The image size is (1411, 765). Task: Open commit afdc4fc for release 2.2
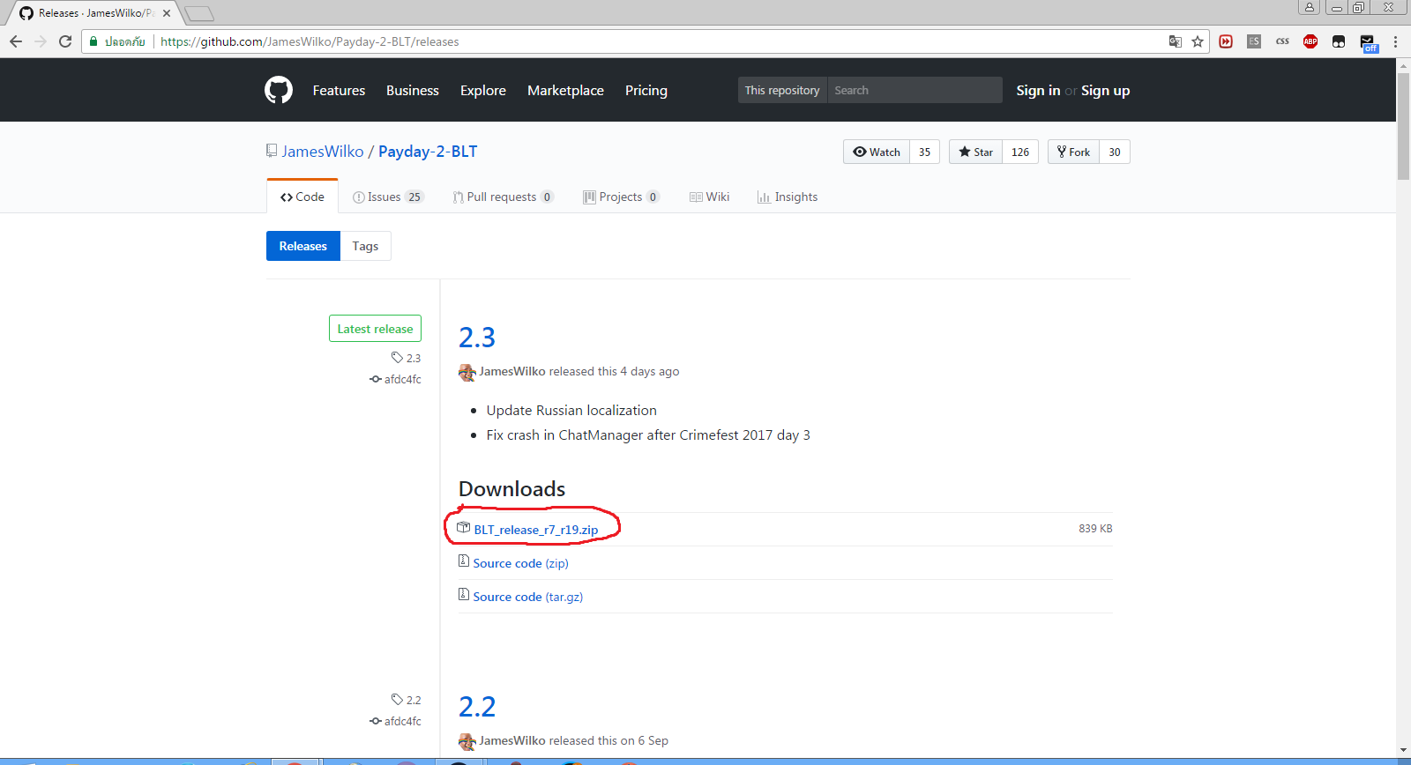(x=396, y=721)
